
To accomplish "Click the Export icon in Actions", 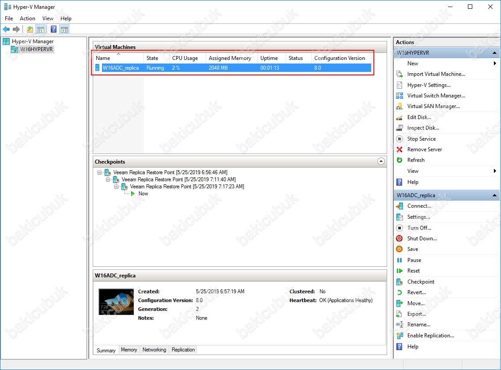I will click(399, 314).
